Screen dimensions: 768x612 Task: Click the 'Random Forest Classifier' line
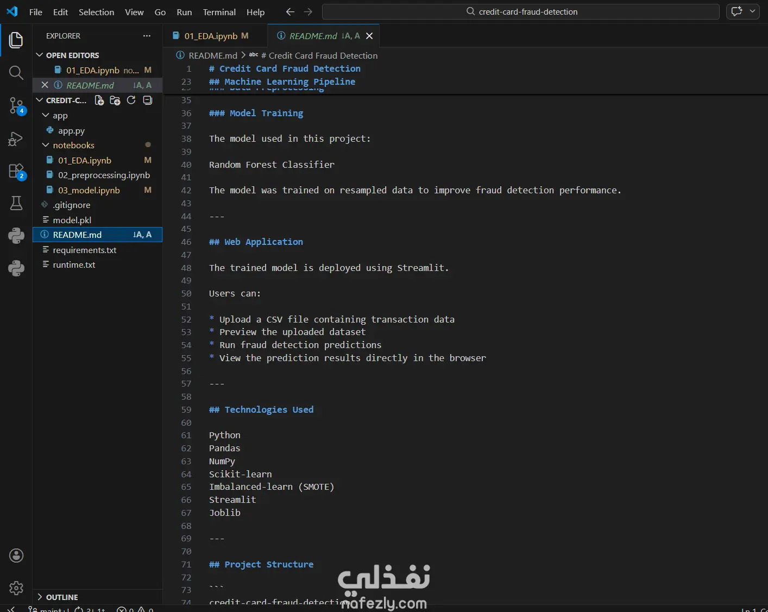(272, 165)
